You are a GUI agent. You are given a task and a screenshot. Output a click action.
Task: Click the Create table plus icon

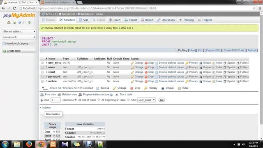click(x=5, y=51)
